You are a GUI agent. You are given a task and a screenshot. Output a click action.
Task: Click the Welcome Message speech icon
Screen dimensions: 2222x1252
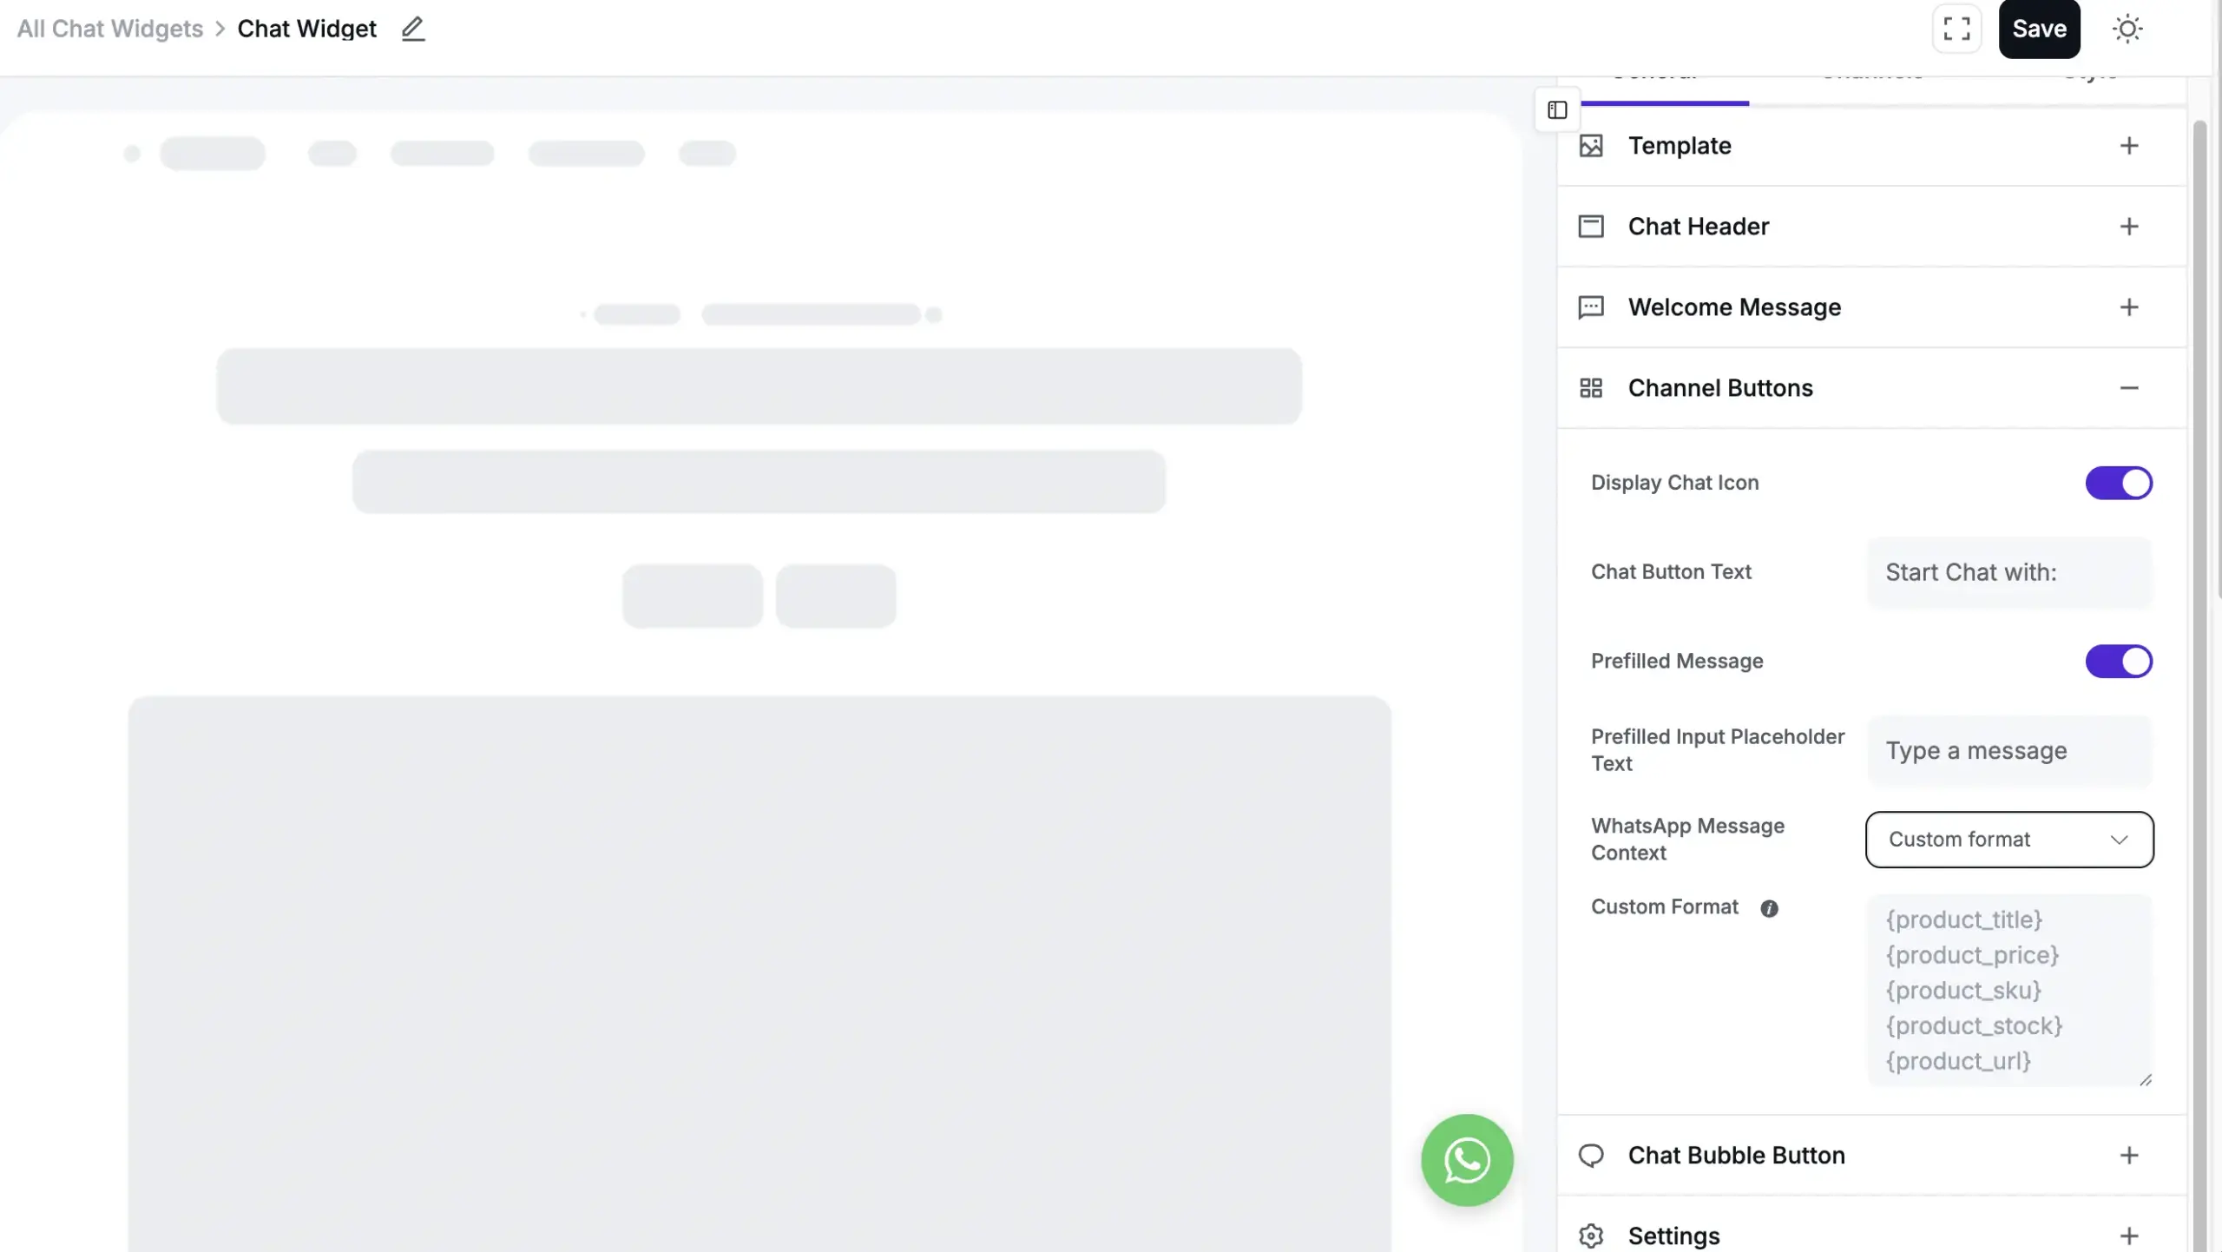click(1591, 307)
